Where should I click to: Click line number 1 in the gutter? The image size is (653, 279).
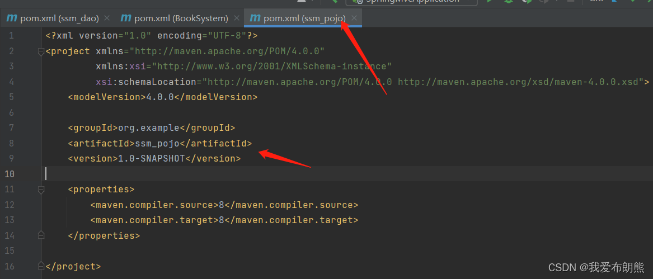(x=11, y=36)
